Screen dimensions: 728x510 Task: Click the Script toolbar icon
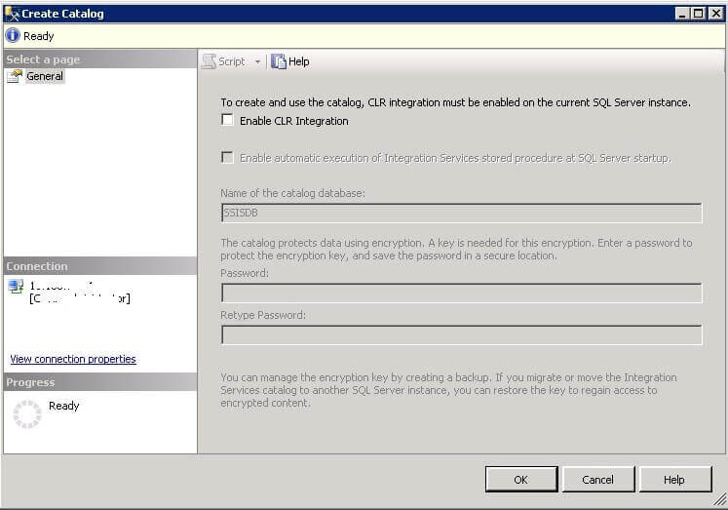209,61
